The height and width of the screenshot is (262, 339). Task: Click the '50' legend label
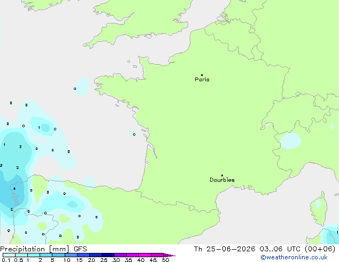(x=165, y=260)
